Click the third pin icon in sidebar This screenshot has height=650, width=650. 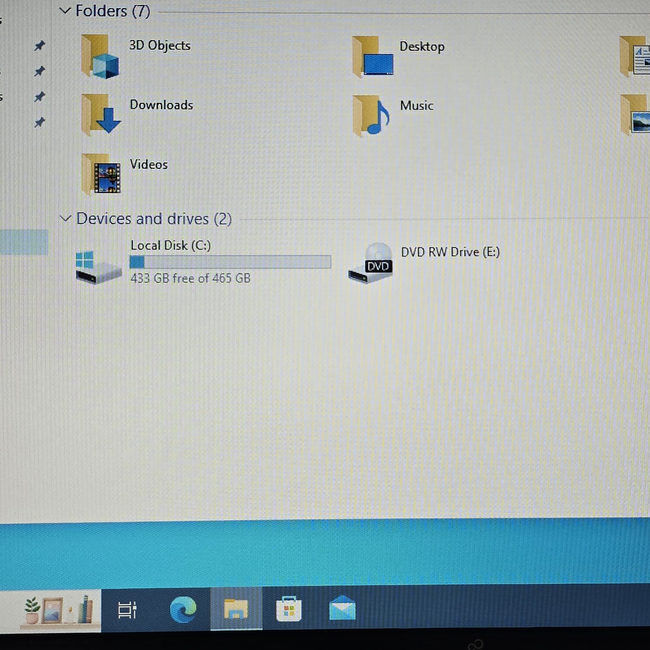[39, 97]
